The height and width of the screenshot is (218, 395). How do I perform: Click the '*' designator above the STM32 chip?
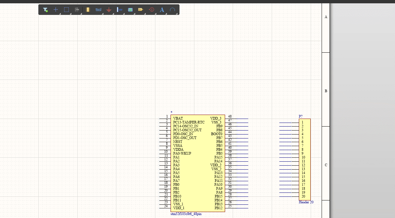[x=172, y=112]
